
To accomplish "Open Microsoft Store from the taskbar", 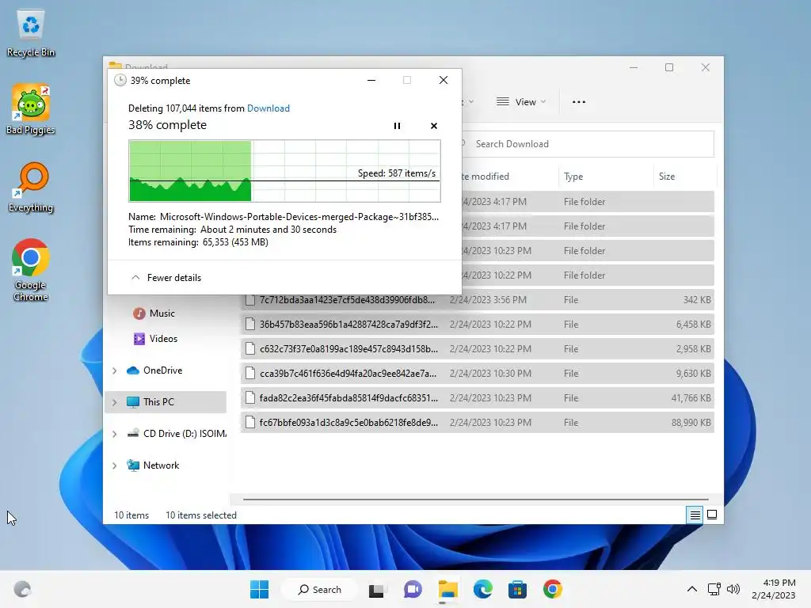I will (x=518, y=589).
